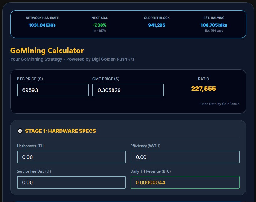Click the NETWORK HASHRATE label
Viewport: 256px width, 202px height.
42,18
